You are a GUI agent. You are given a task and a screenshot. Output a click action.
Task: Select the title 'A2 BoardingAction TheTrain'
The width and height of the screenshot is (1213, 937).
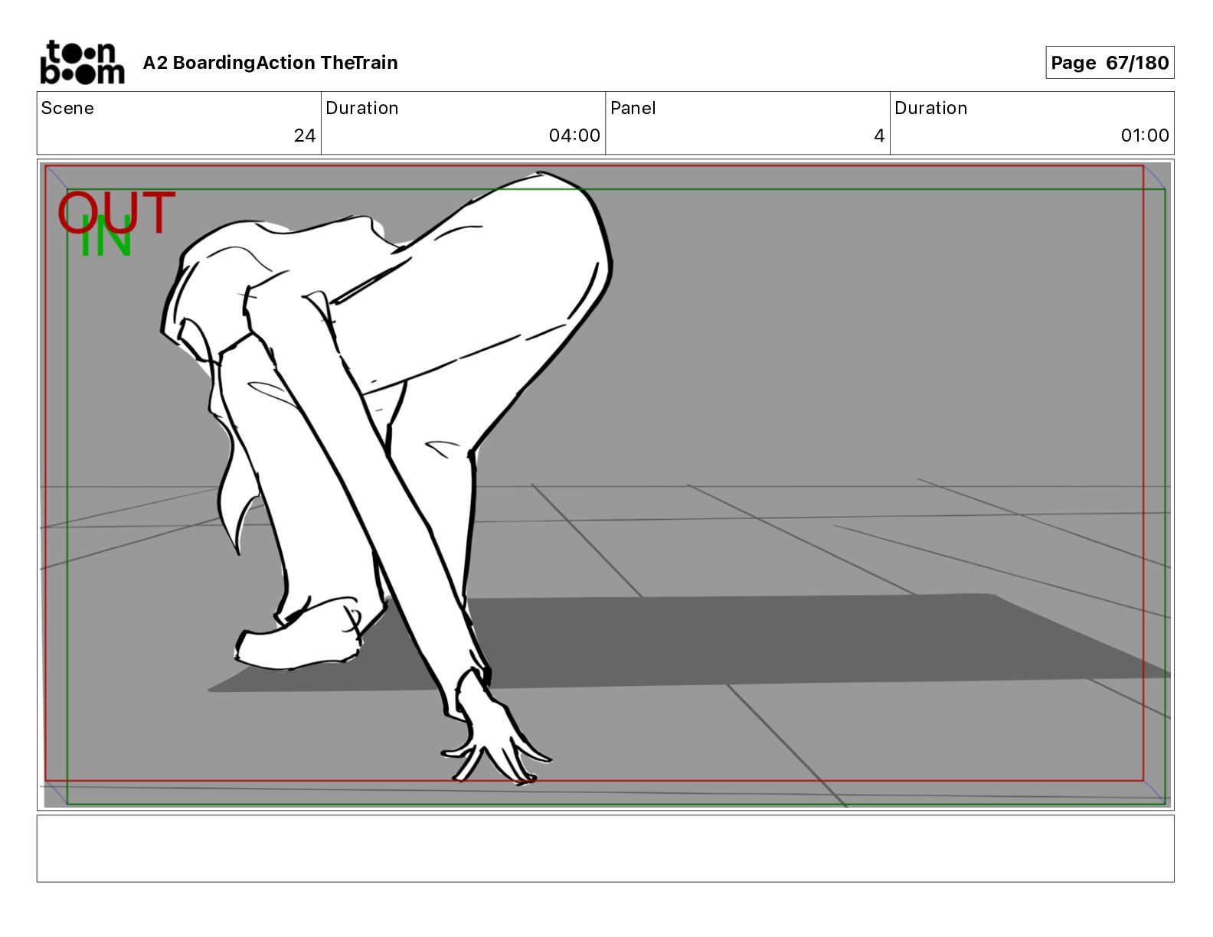(x=270, y=63)
